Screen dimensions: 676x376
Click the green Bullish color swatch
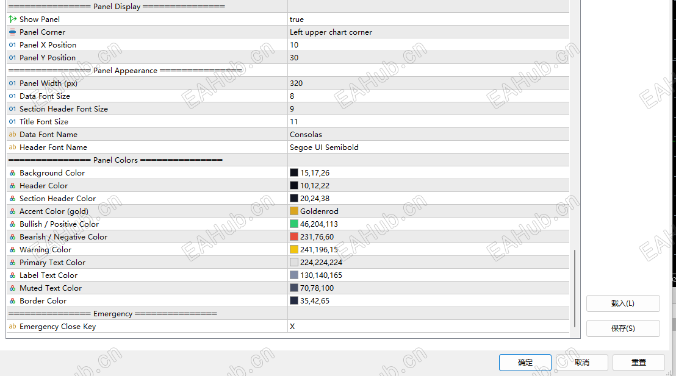tap(294, 224)
